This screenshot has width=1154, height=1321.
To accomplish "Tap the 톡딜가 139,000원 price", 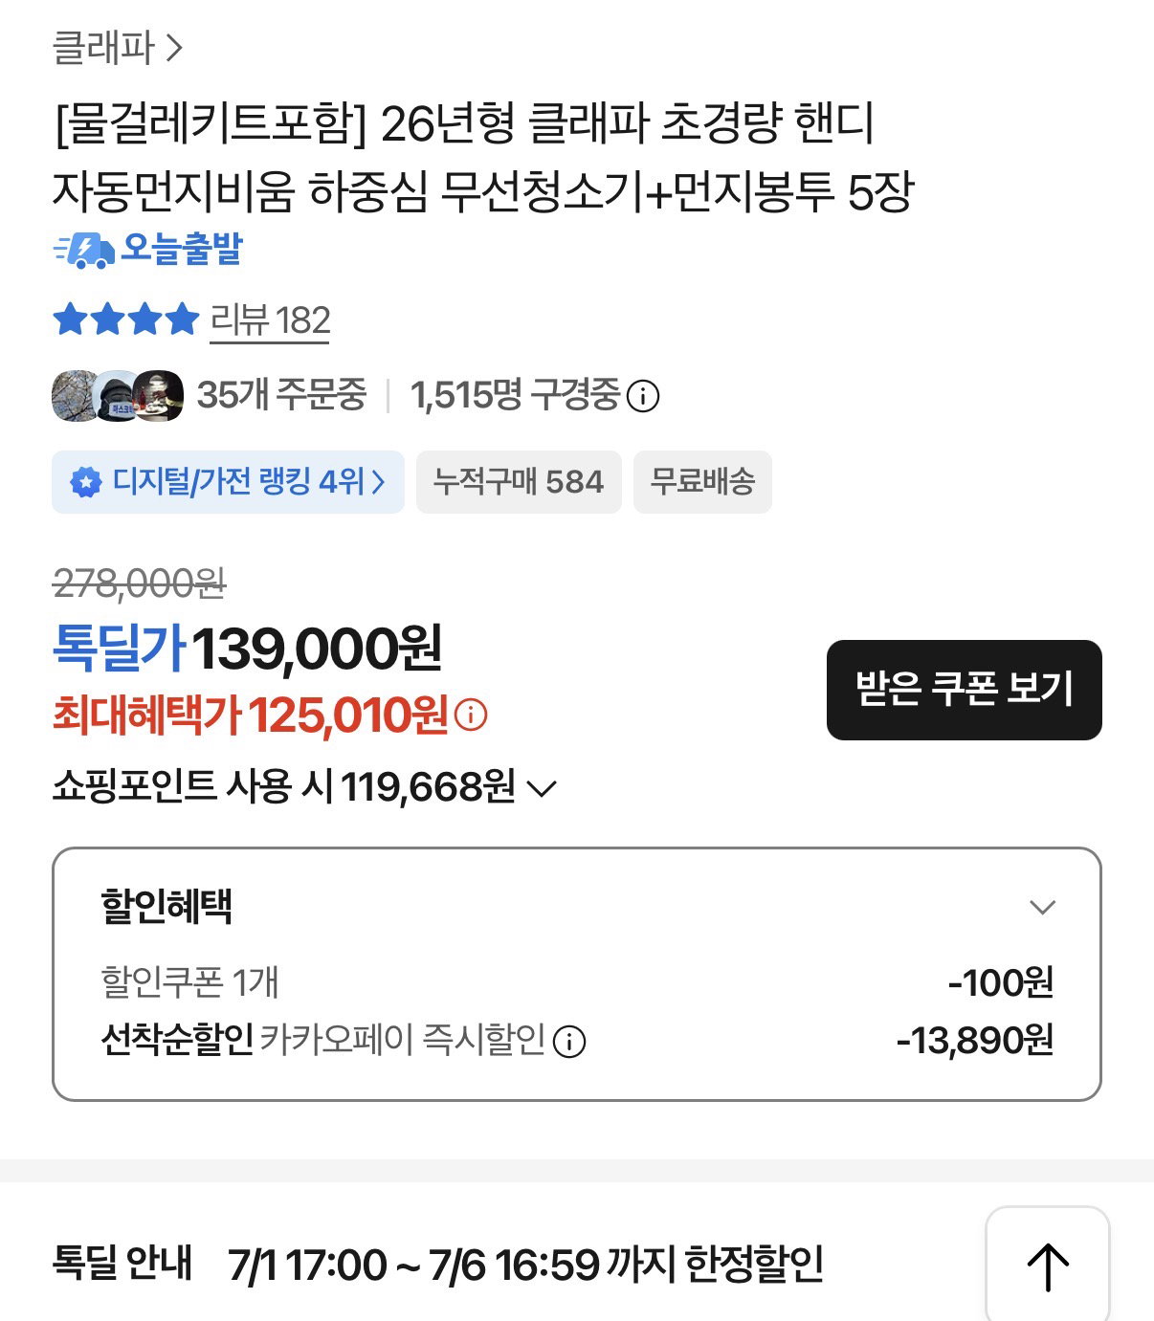I will point(247,649).
